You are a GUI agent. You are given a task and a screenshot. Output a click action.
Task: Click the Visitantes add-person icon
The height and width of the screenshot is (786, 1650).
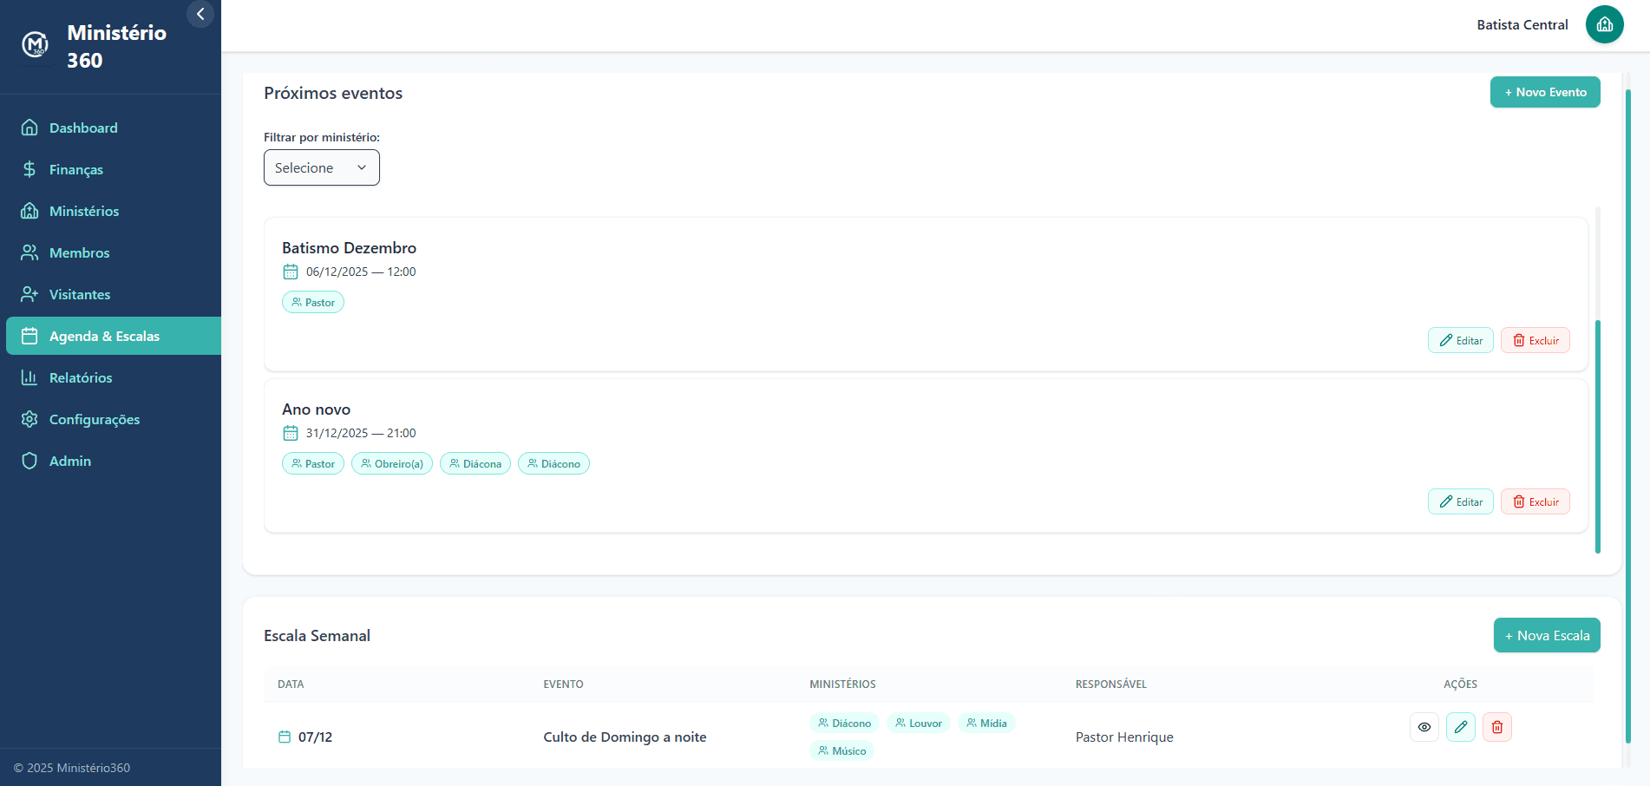tap(29, 294)
